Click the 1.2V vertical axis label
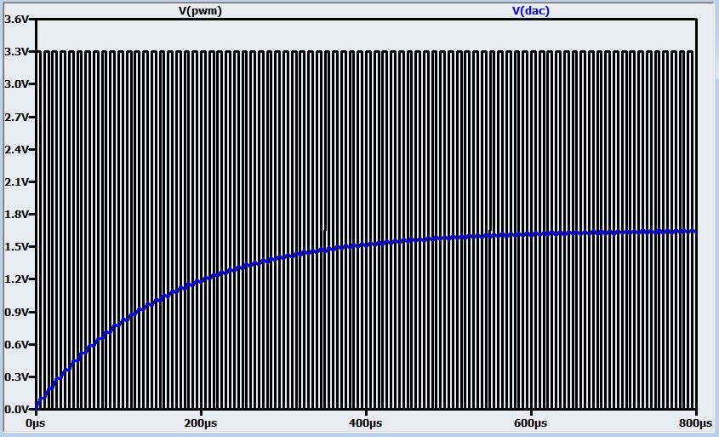Image resolution: width=719 pixels, height=437 pixels. 14,279
